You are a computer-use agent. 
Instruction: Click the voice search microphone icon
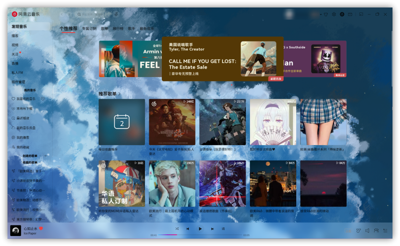click(x=116, y=14)
